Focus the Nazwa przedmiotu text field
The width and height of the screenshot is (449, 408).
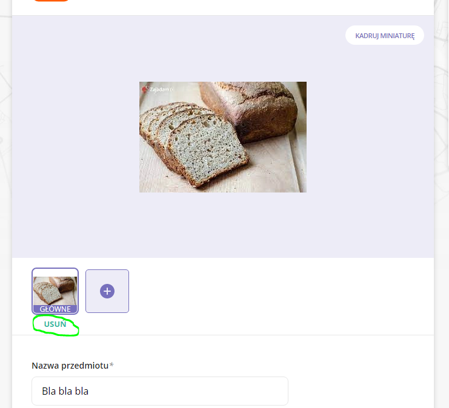coord(160,391)
